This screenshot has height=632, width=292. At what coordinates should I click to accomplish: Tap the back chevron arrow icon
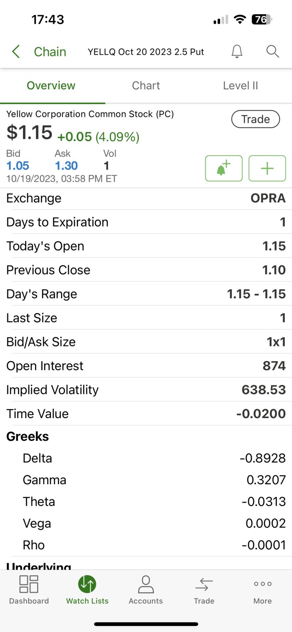click(x=16, y=51)
